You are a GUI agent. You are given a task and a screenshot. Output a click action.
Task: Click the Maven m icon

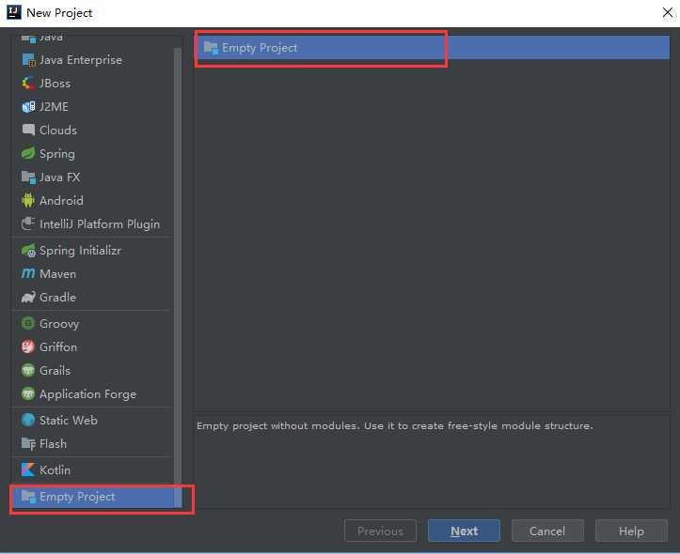pos(28,273)
